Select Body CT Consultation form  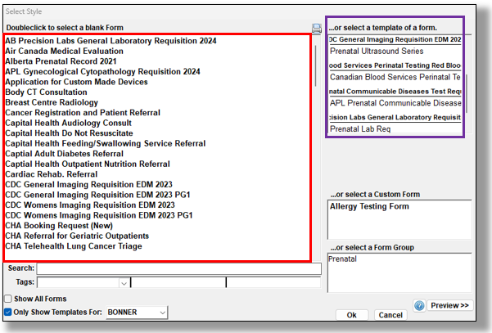coord(46,92)
